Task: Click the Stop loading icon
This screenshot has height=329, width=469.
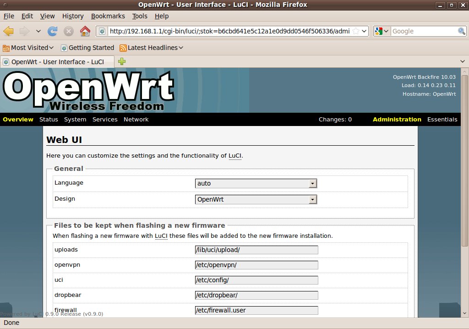Action: tap(69, 31)
